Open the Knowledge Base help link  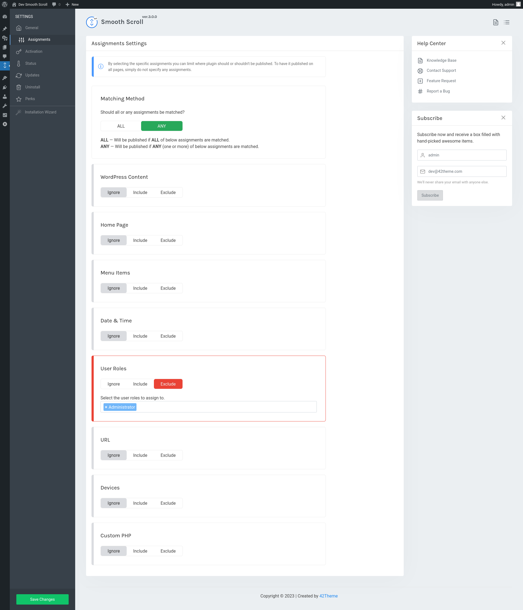(x=441, y=60)
